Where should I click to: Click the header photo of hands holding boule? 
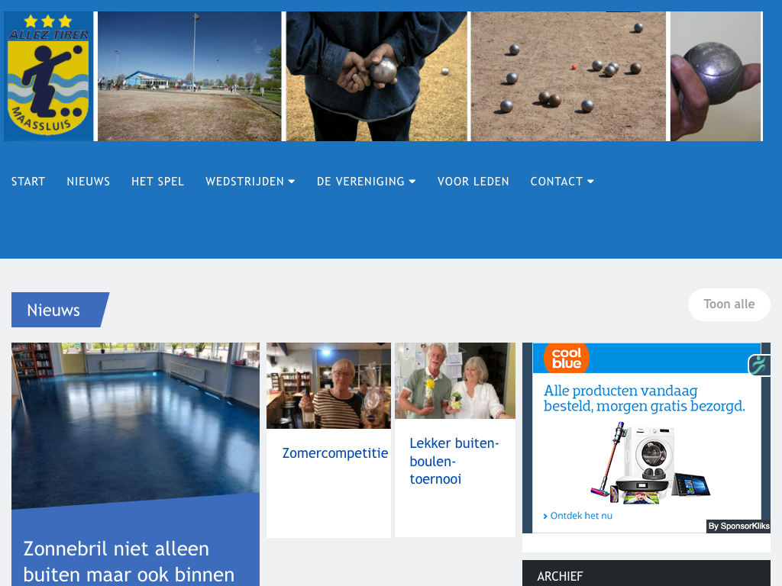coord(376,76)
